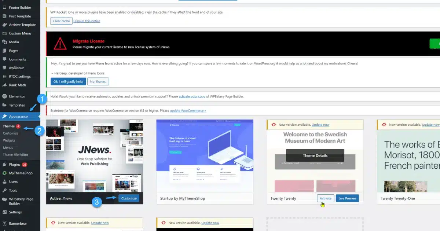Click Ok, I will gladly help
Screen dimensions: 440x231
pos(68,81)
